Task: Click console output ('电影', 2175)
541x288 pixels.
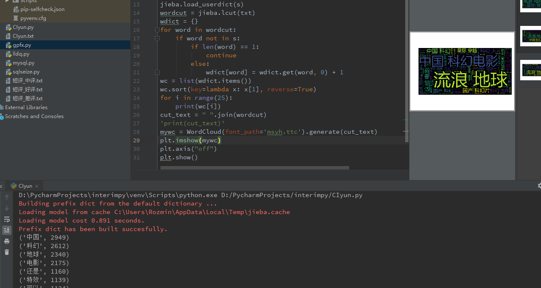Action: pos(44,263)
